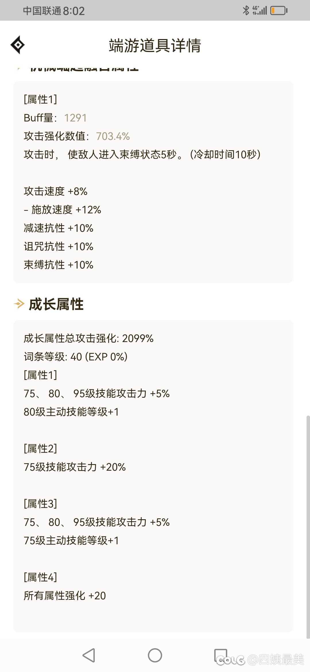Tap the 端游道具详情 page title
Screen dimensions: 310x672
click(155, 46)
